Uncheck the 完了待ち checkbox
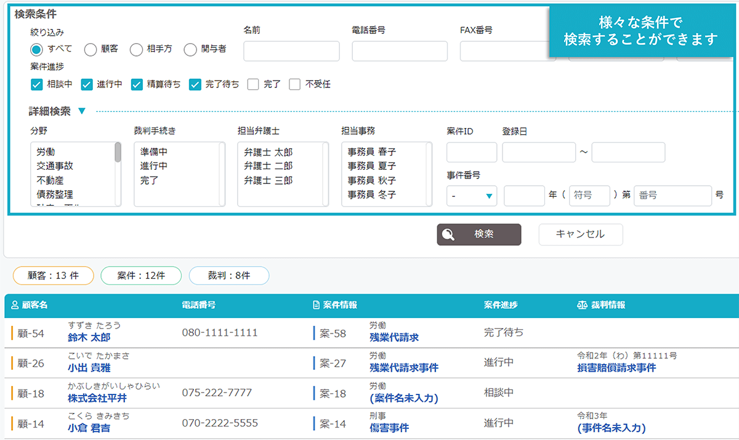Viewport: 739px width, 440px height. pos(195,84)
